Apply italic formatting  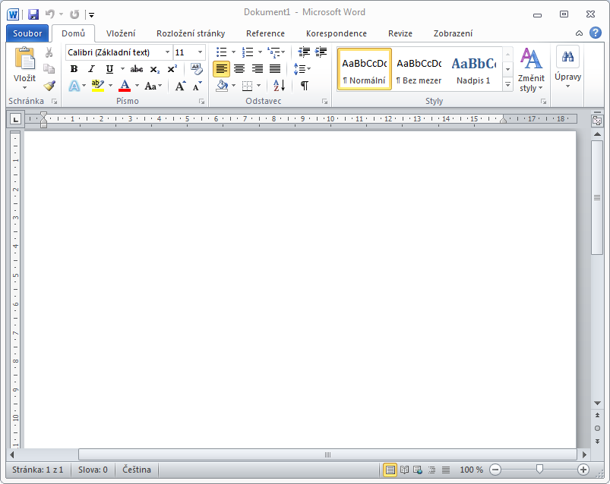pyautogui.click(x=91, y=68)
